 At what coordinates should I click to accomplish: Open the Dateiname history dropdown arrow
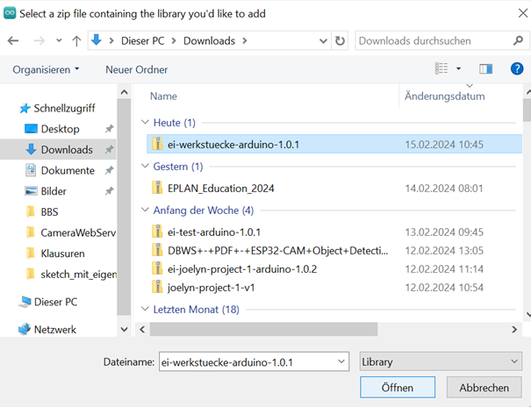(341, 361)
